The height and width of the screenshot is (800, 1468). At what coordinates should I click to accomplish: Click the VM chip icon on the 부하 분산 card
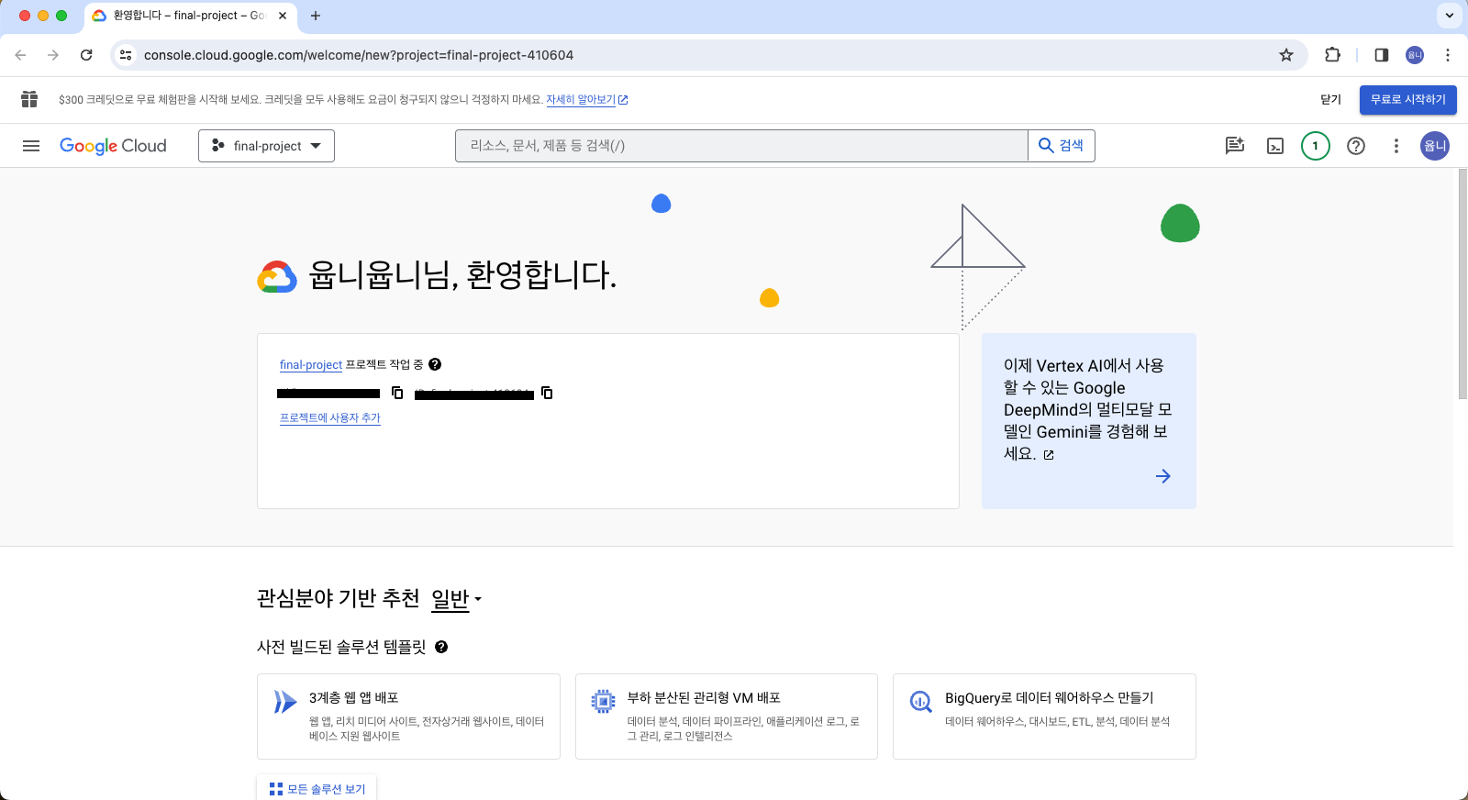603,702
